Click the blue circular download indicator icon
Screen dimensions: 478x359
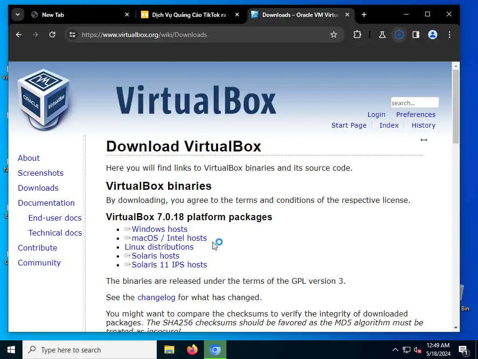(x=399, y=35)
